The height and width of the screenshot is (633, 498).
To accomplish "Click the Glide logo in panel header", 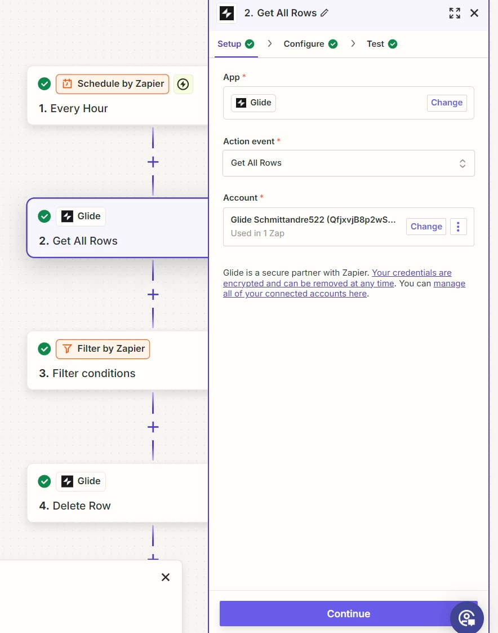I will pyautogui.click(x=227, y=14).
